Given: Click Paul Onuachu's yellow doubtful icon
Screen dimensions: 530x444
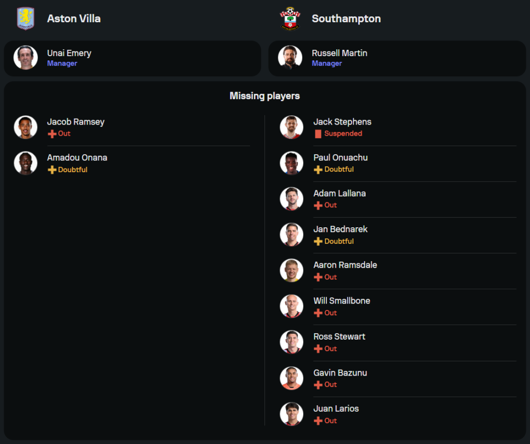Looking at the screenshot, I should click(318, 170).
